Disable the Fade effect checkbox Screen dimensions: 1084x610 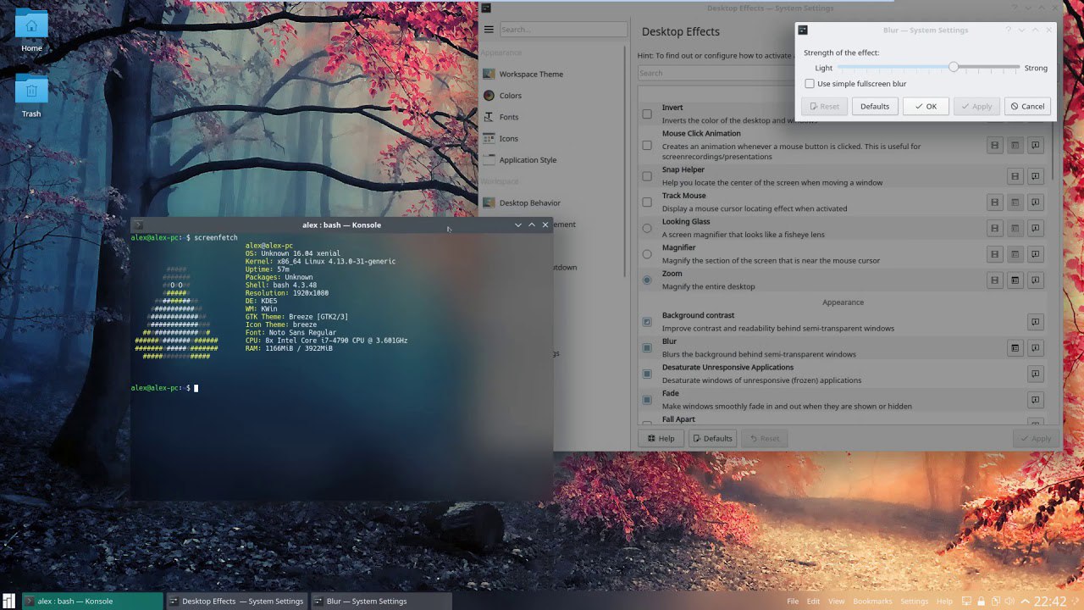[x=647, y=400]
